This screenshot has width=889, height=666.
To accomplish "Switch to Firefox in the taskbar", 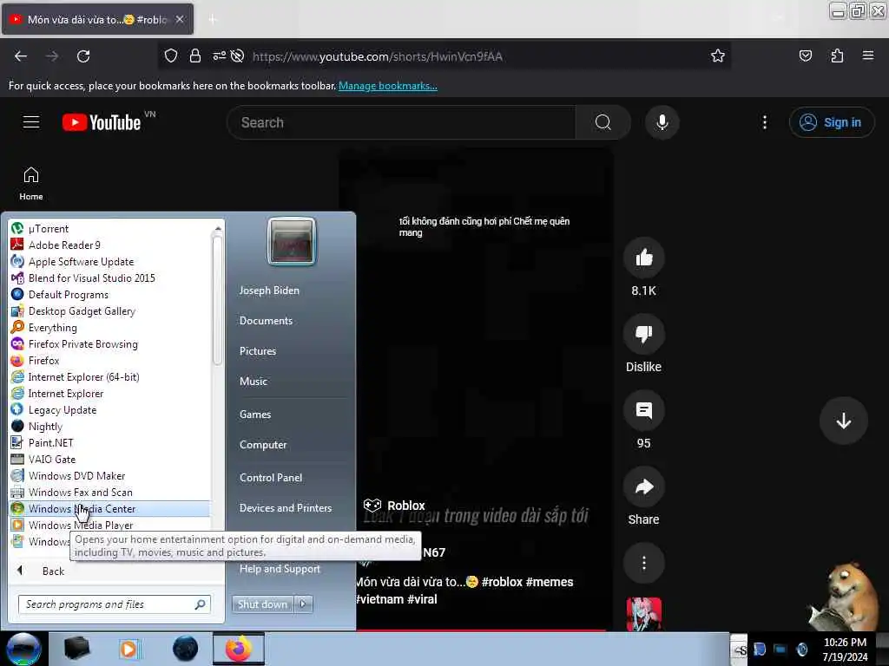I will [x=238, y=649].
